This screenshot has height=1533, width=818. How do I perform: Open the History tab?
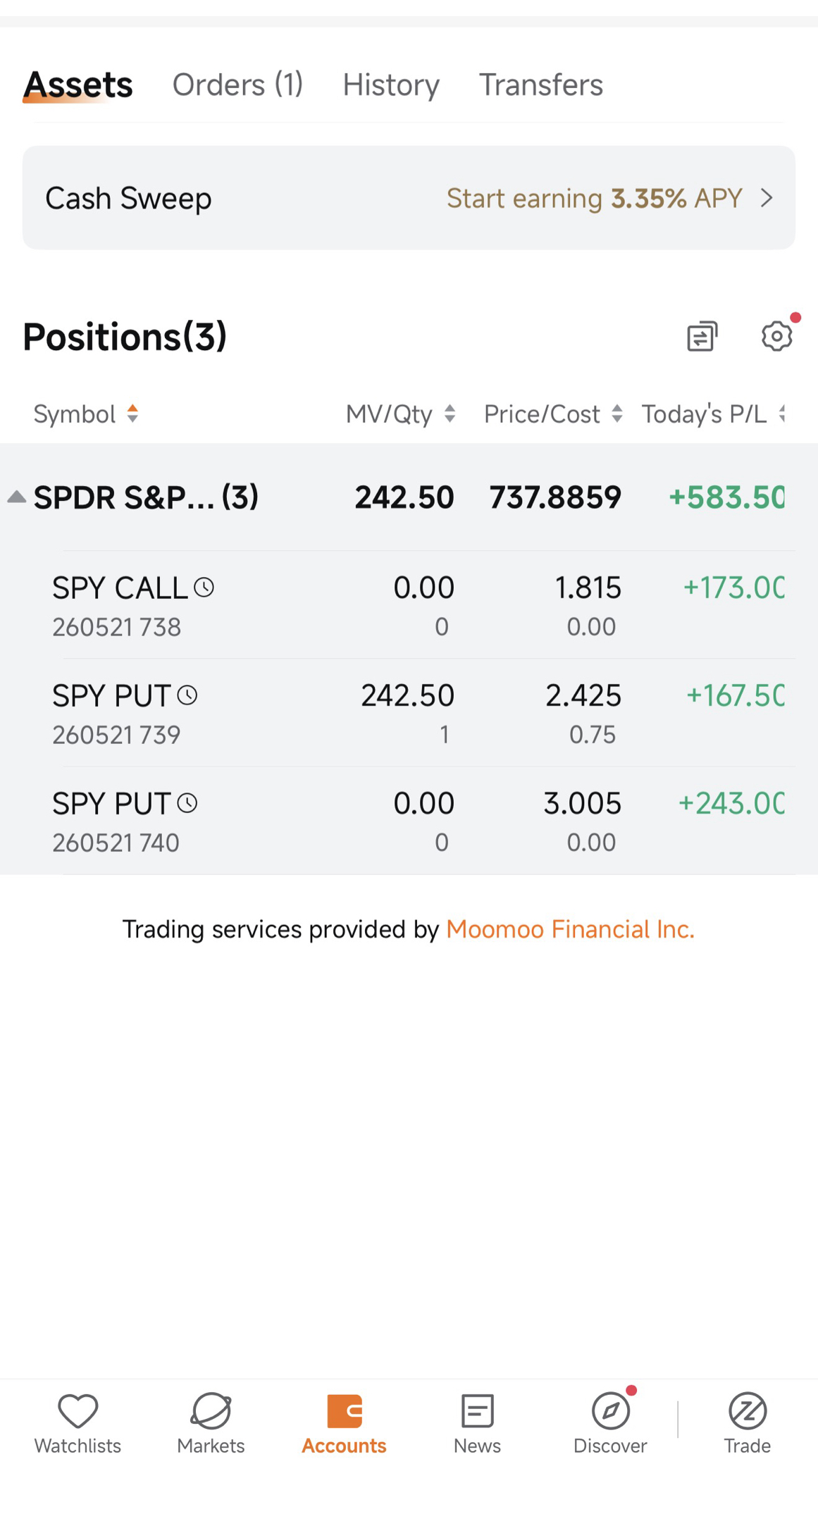(391, 85)
